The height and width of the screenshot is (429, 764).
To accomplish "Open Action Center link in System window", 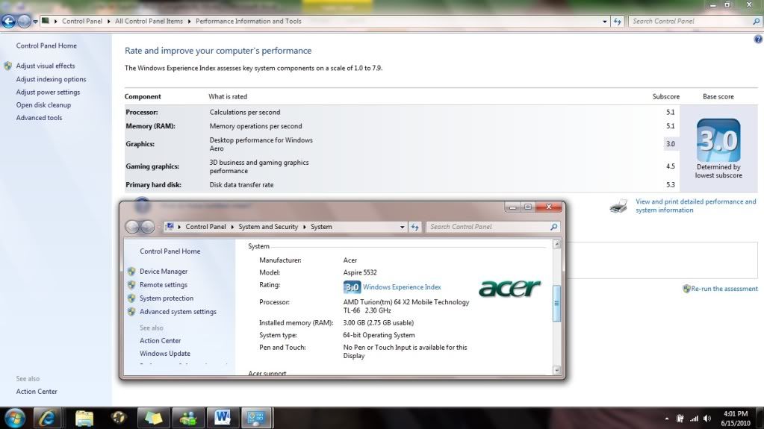I will tap(161, 341).
